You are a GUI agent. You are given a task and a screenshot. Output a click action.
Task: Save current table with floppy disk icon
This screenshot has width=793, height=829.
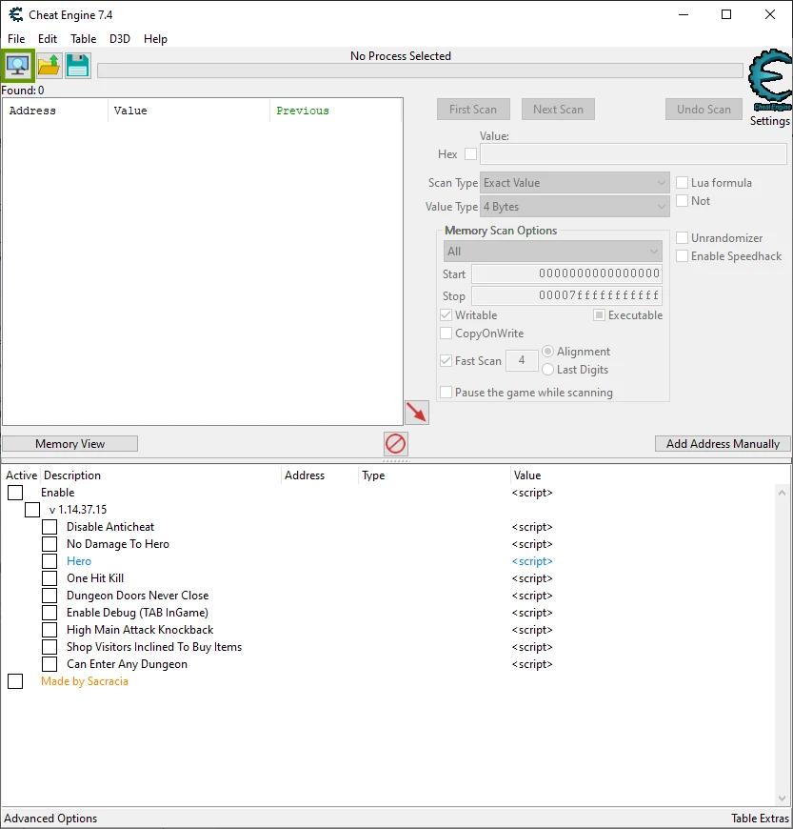coord(78,66)
